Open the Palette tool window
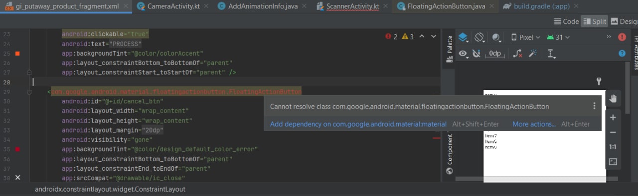 (x=449, y=49)
